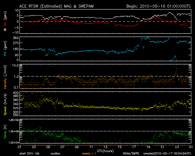Screen dimensions: 195x156
Task: Click the red Bz axis label
Action: pyautogui.click(x=5, y=24)
